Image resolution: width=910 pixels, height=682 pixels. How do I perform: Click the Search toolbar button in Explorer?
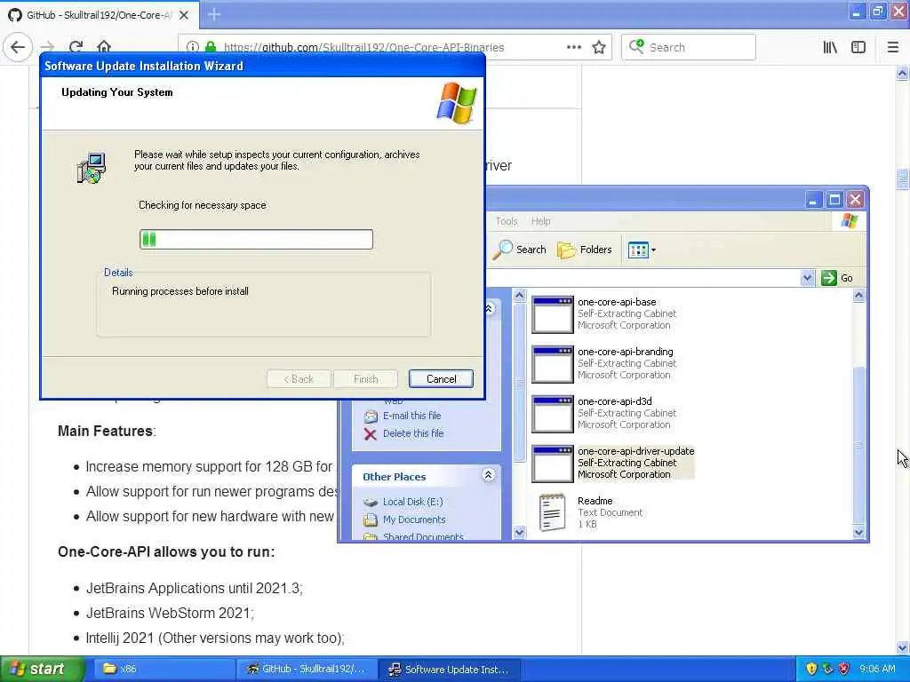[519, 250]
